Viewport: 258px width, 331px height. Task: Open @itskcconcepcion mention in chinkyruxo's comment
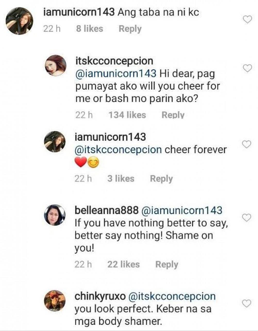172,296
